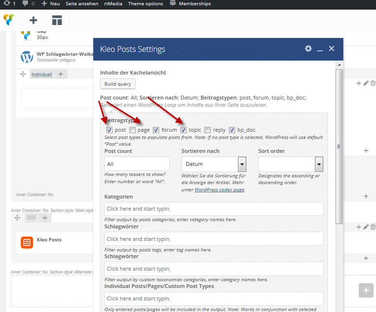
Task: Uncheck the bp_doc checkbox
Action: tap(232, 130)
